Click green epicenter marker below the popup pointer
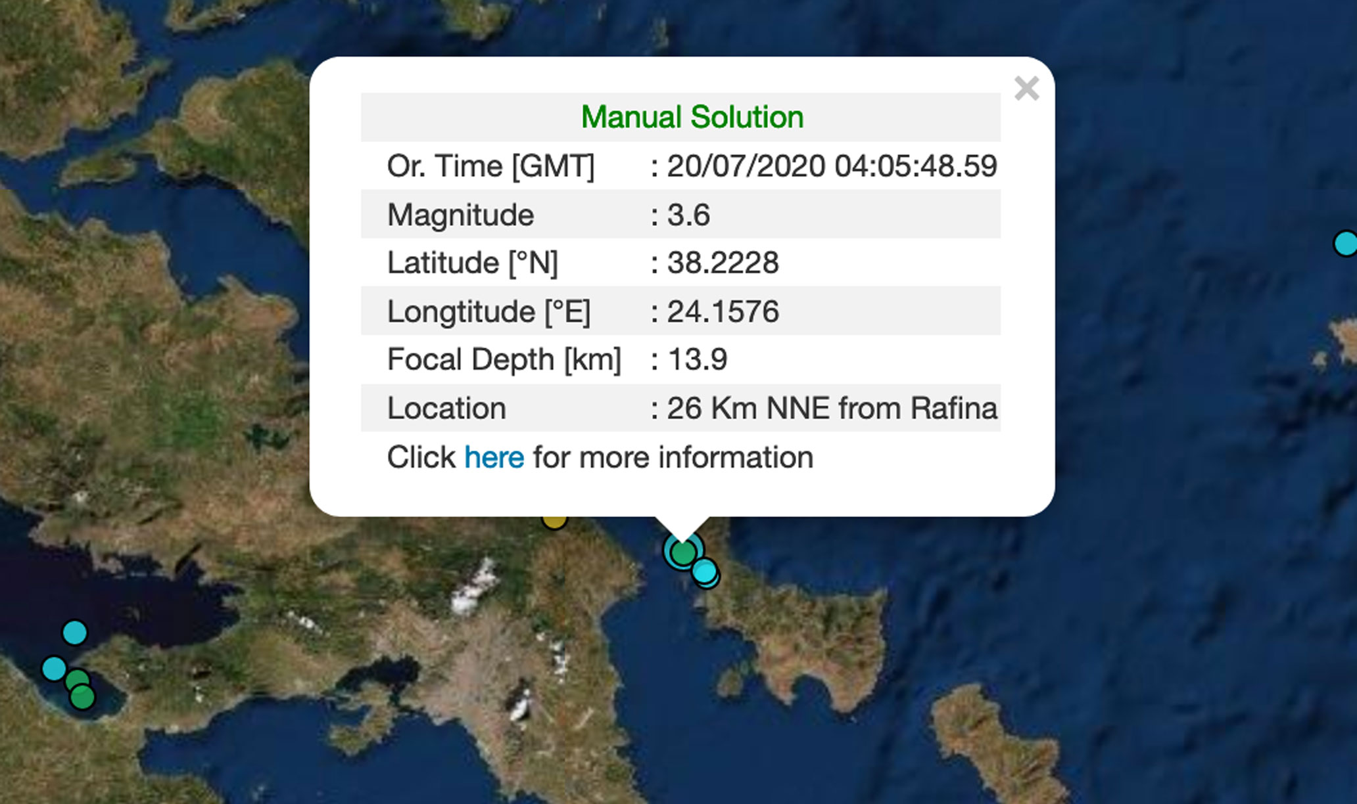Screen dimensions: 1357x804 point(684,552)
